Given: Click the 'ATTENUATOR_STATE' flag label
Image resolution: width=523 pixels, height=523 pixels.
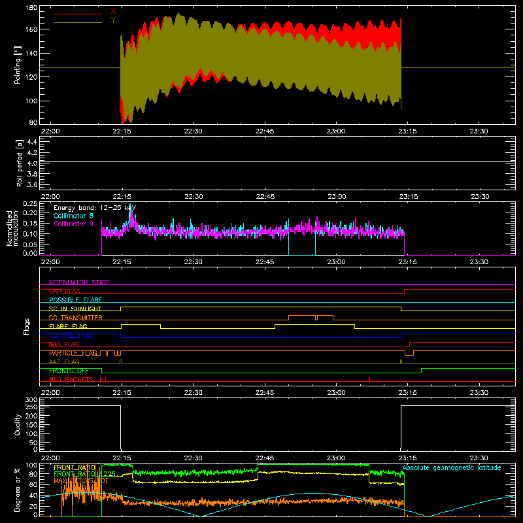Looking at the screenshot, I should point(79,282).
